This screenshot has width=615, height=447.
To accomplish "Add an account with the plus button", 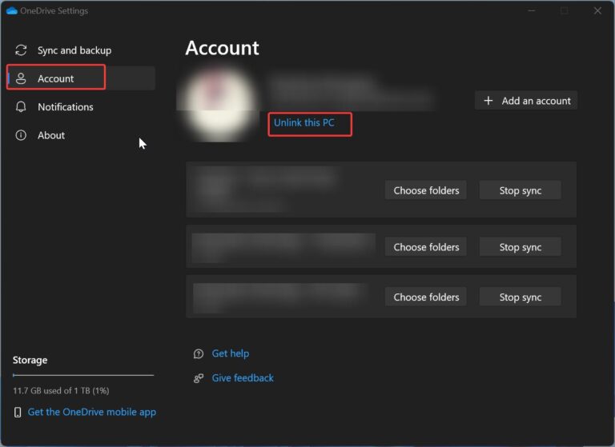I will point(526,101).
